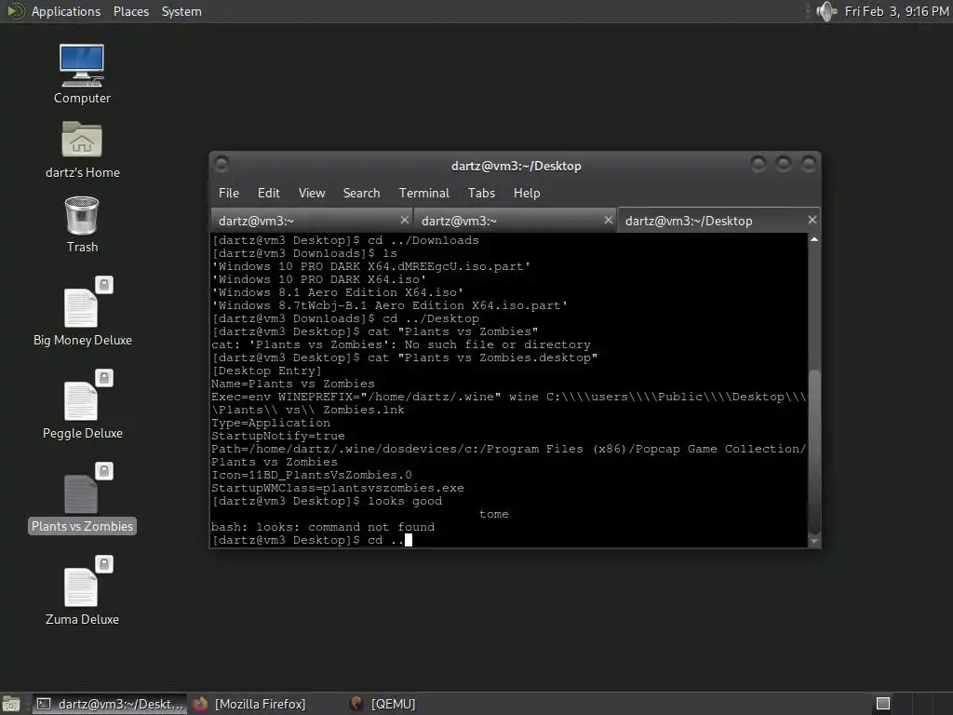953x715 pixels.
Task: Click the terminal window menu button at title bar left
Action: [x=221, y=164]
